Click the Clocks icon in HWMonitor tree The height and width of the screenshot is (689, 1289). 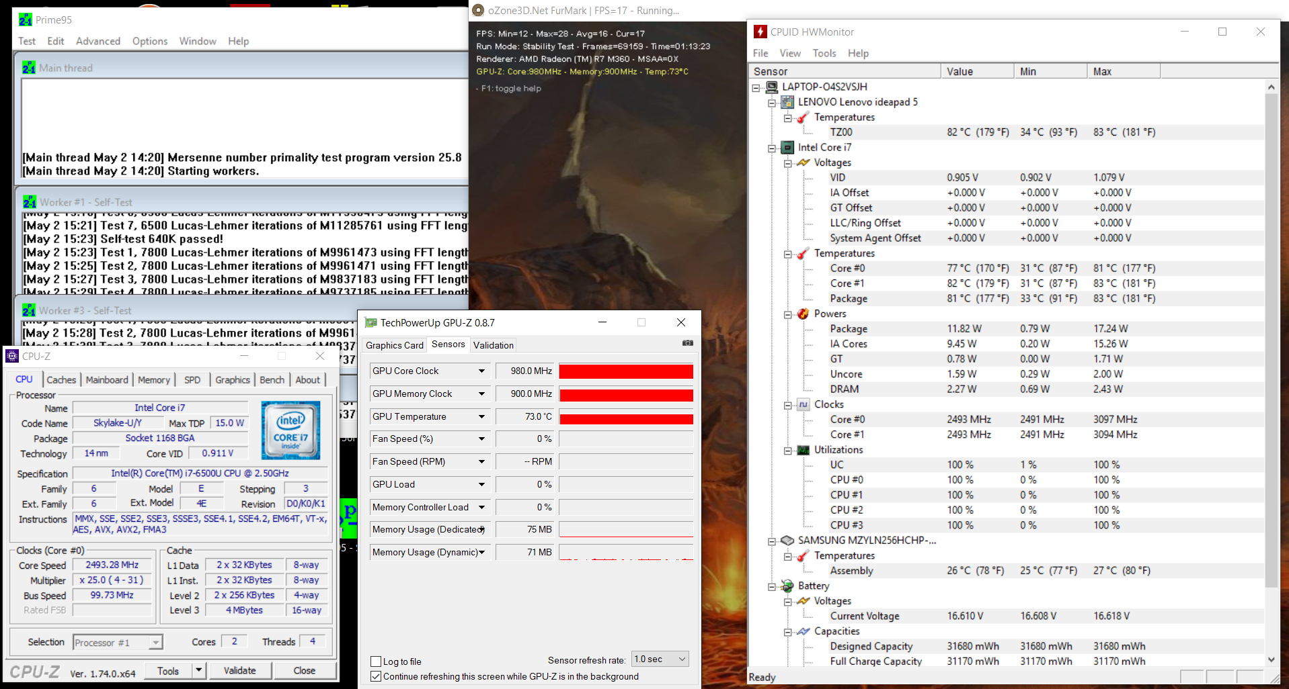(803, 404)
